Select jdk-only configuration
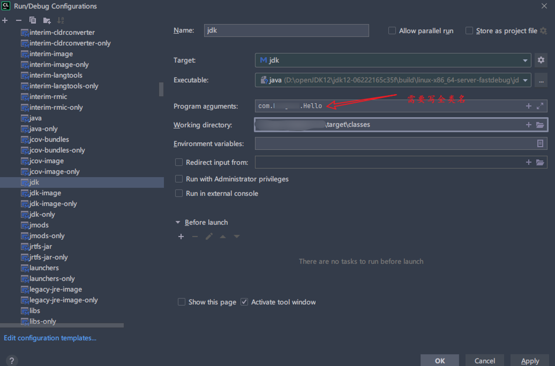The width and height of the screenshot is (555, 366). click(42, 214)
